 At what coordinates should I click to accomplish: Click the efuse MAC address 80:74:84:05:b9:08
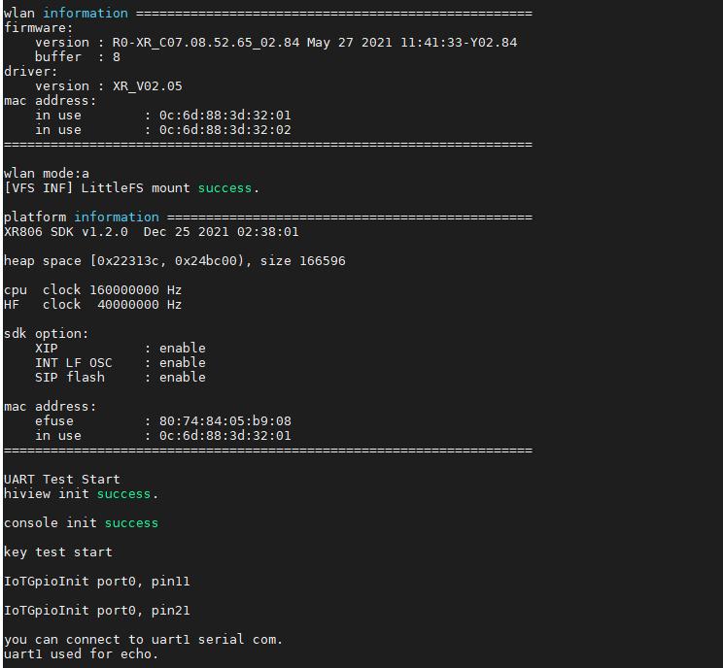click(224, 421)
